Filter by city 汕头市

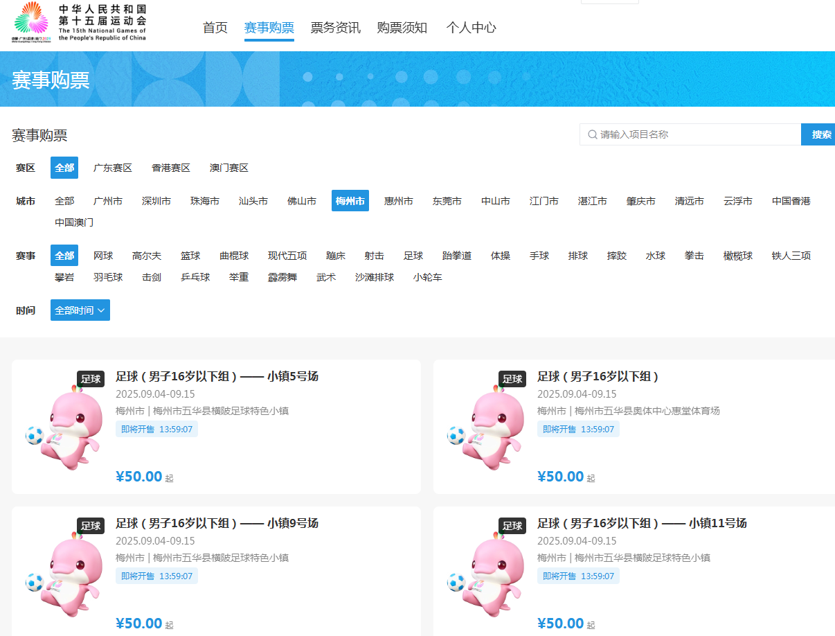click(253, 201)
